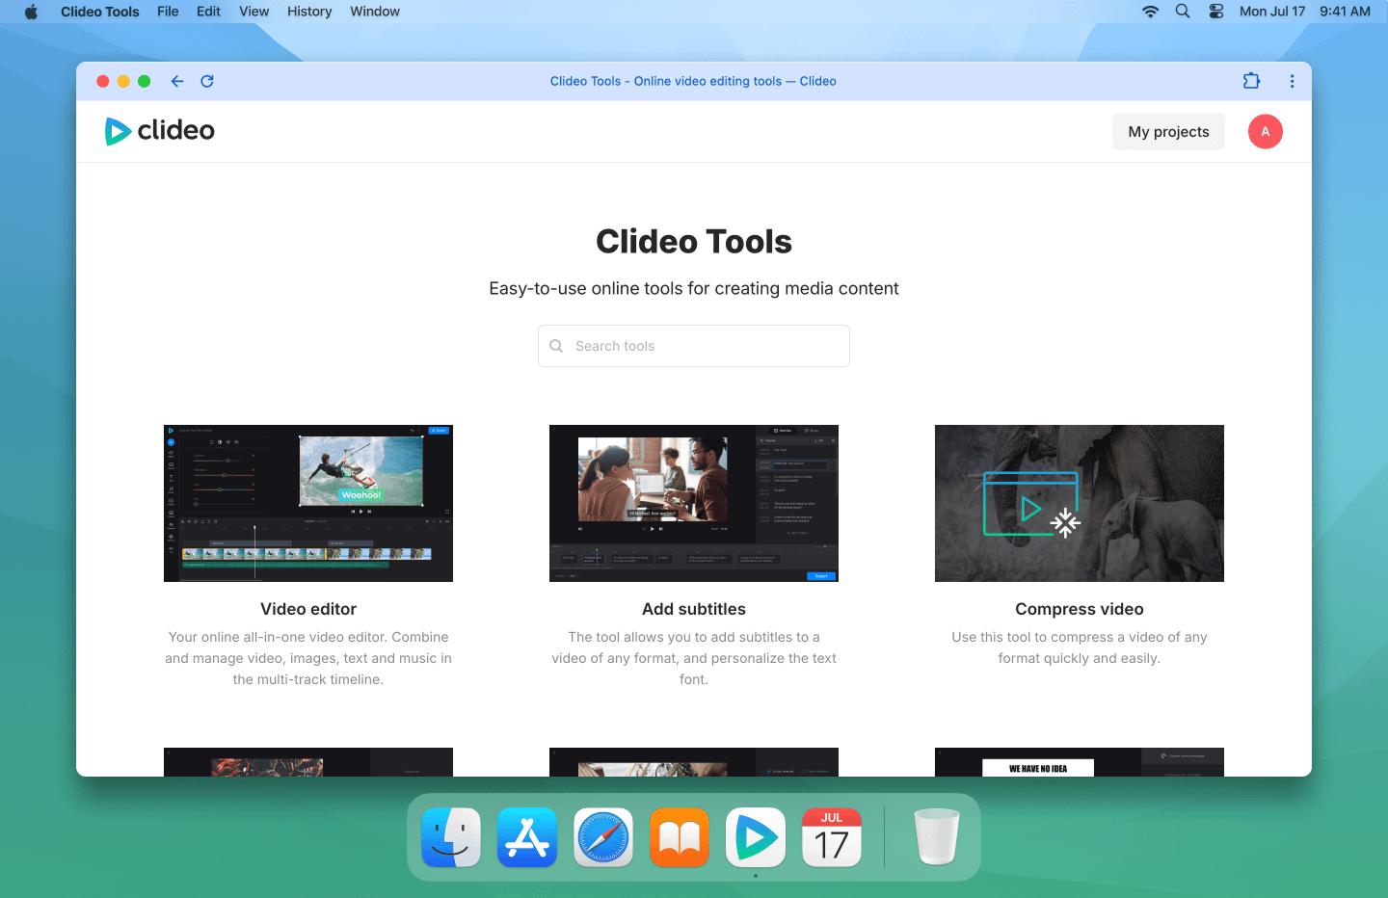Launch Finder from the dock
Screen dimensions: 1388x898
(x=451, y=837)
